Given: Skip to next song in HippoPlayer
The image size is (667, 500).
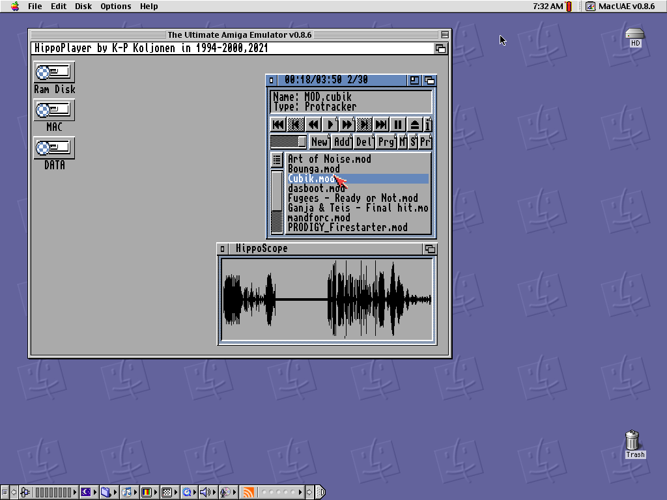Looking at the screenshot, I should [380, 124].
